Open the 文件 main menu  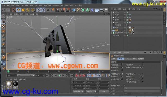click(x=3, y=5)
